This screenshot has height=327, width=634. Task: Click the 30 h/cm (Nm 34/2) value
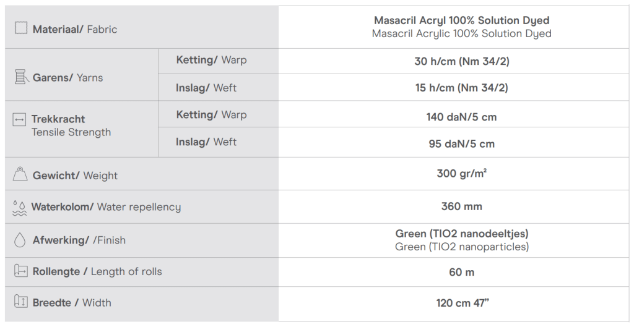coord(461,61)
